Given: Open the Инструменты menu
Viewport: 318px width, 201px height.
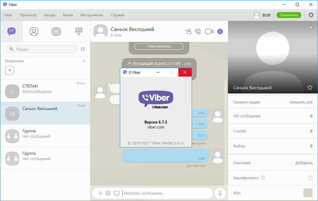Looking at the screenshot, I should click(92, 15).
